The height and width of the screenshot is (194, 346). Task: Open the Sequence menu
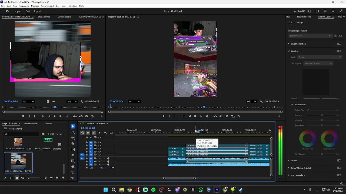coord(24,6)
